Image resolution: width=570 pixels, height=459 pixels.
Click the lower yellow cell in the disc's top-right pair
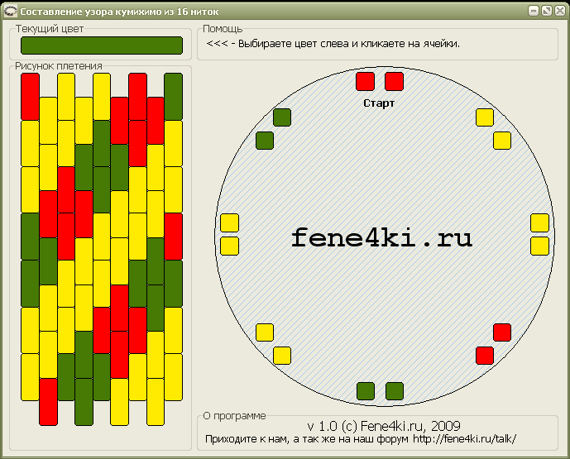(502, 141)
